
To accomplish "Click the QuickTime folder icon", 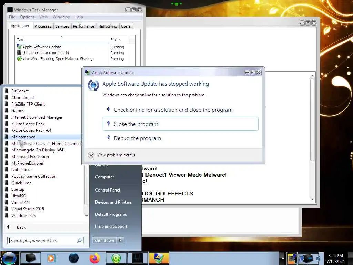I will [7, 183].
